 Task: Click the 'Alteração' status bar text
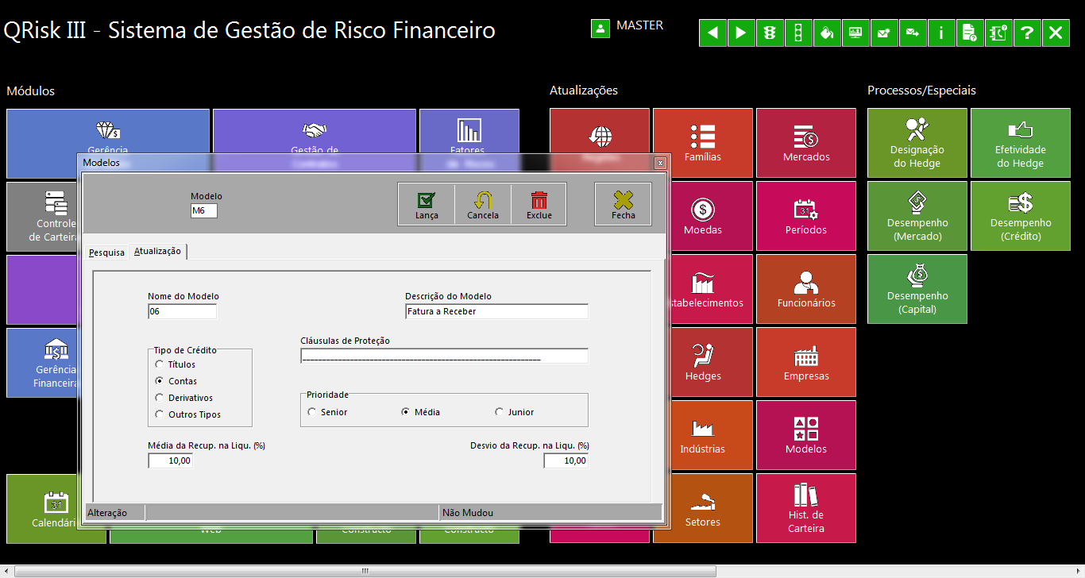[107, 513]
